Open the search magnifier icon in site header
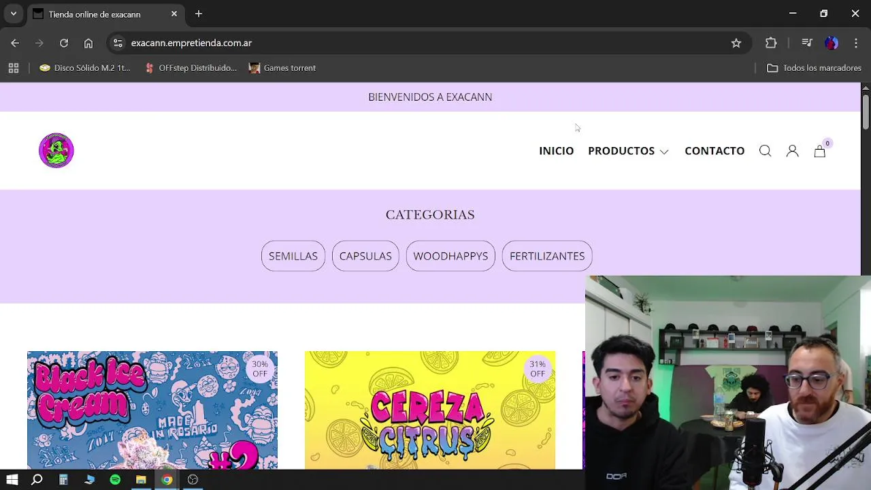Image resolution: width=871 pixels, height=490 pixels. (765, 151)
